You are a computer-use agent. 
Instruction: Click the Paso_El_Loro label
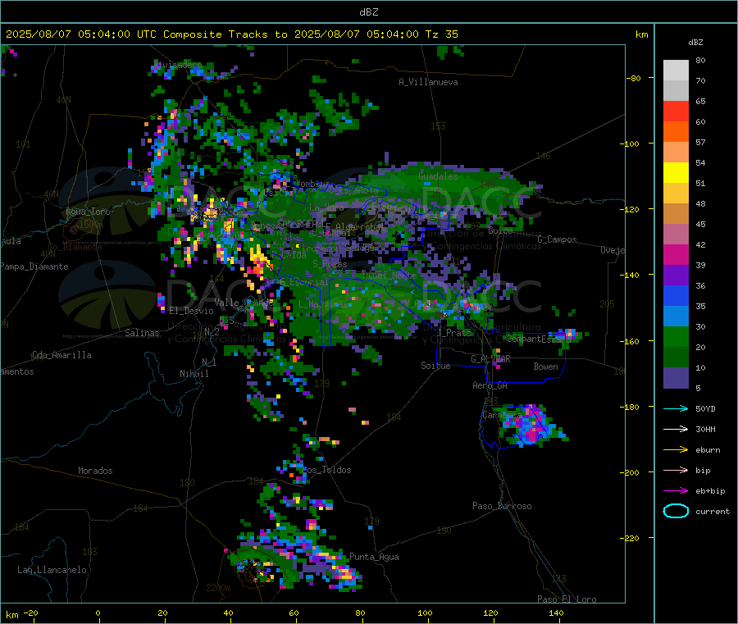[567, 599]
